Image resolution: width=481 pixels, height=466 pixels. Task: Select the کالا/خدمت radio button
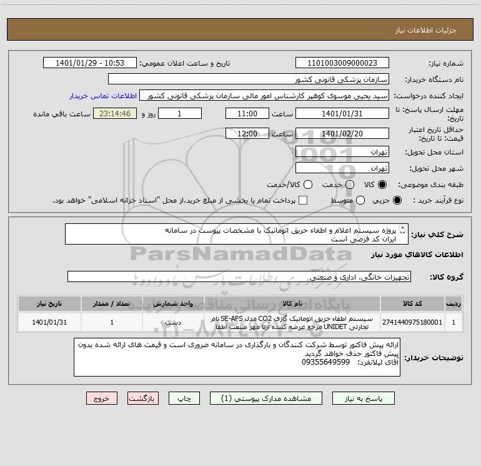[x=308, y=185]
